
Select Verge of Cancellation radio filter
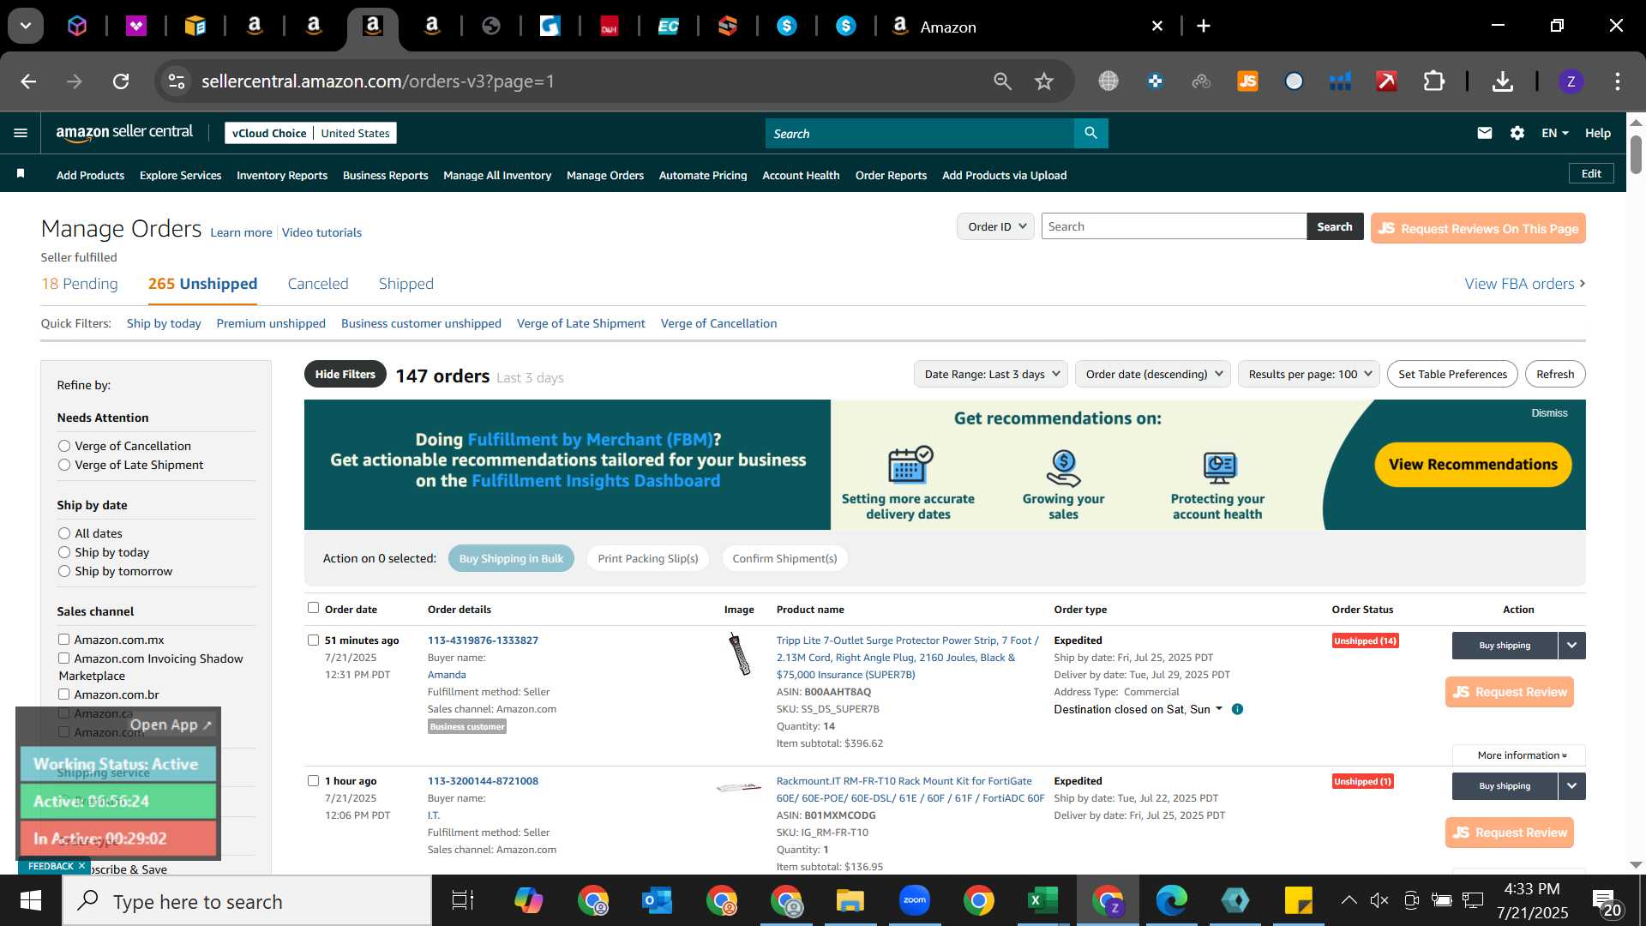(x=64, y=446)
